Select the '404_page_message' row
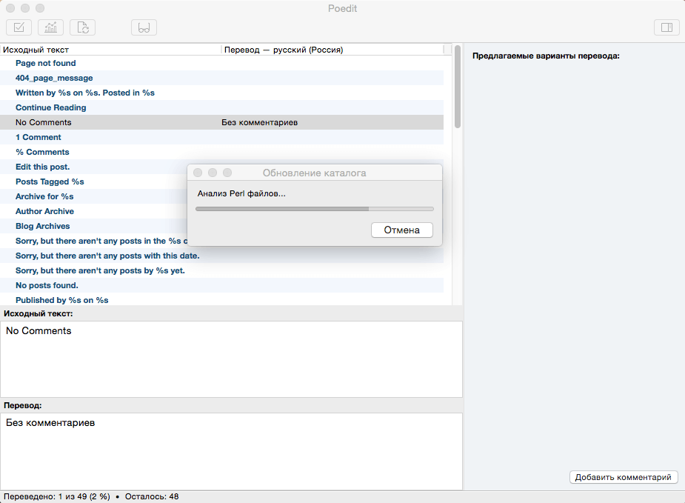Screen dimensions: 685x503 222,78
